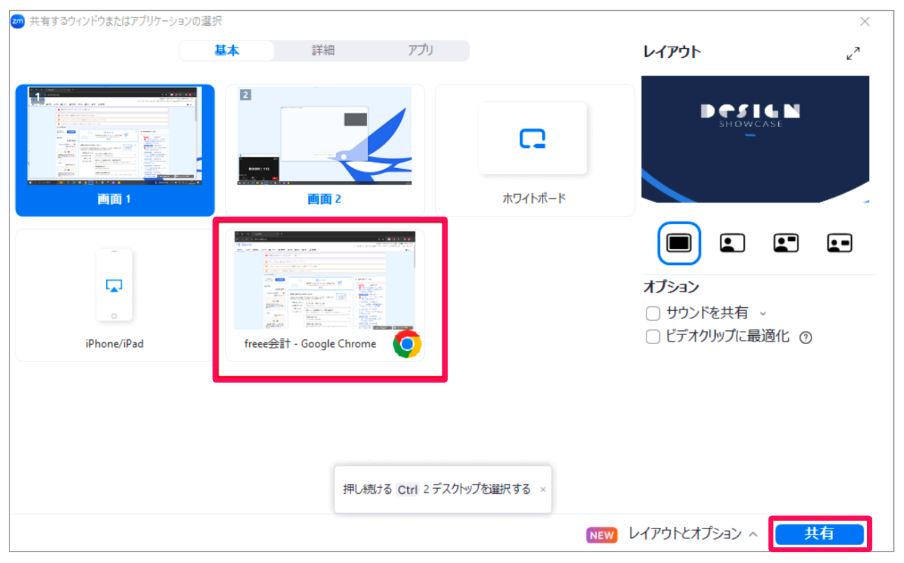Enable the サウンドを共有 checkbox

pos(653,313)
